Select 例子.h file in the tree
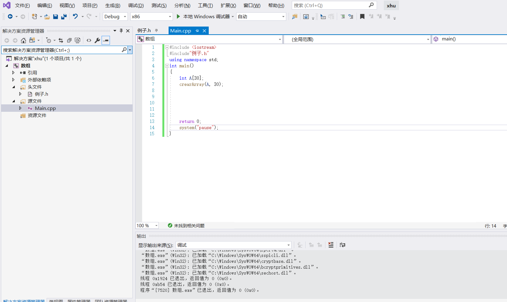Viewport: 507px width, 302px height. tap(41, 94)
